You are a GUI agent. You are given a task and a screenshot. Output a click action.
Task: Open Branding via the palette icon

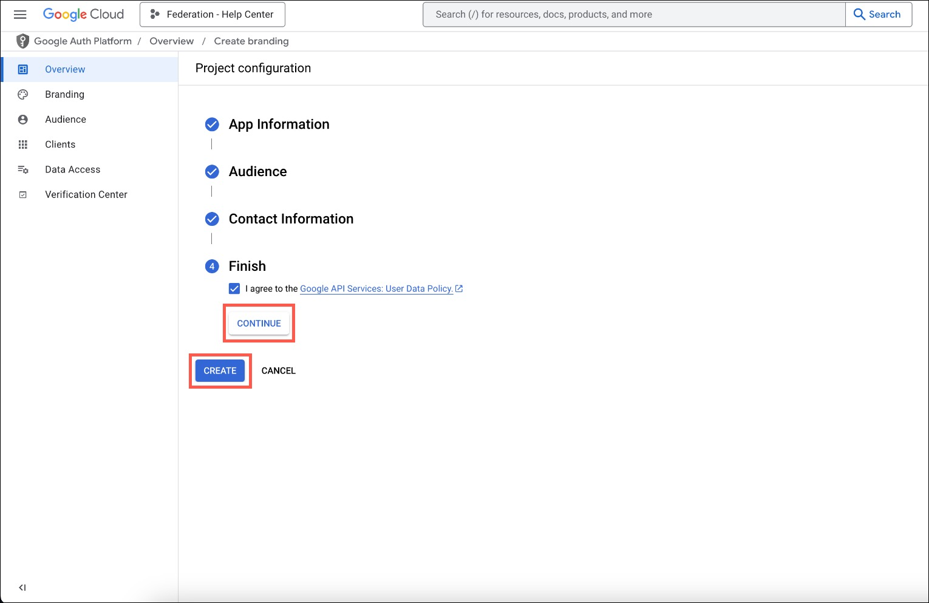pyautogui.click(x=23, y=94)
